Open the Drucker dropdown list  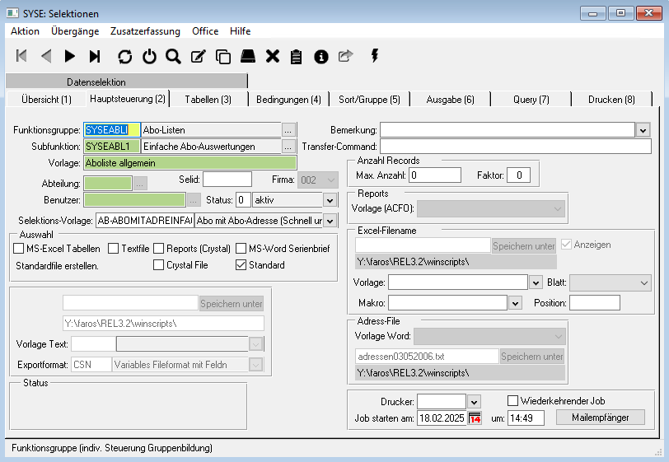pos(474,401)
